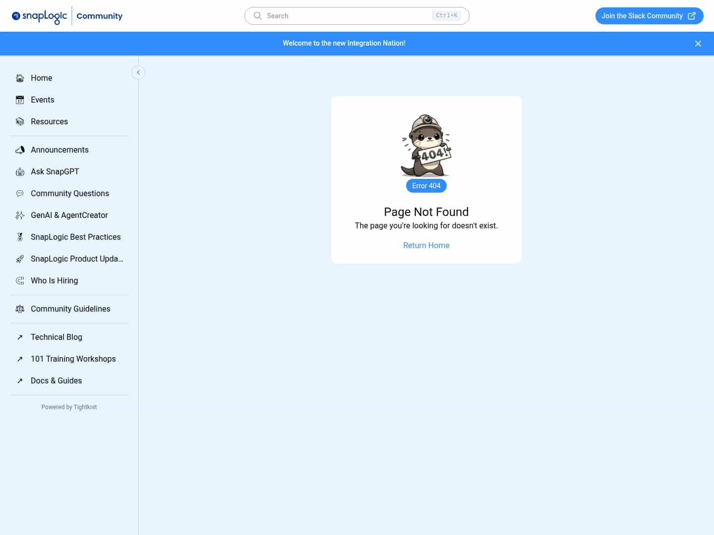This screenshot has width=714, height=535.
Task: Open GenAI & AgentCreator sparkles icon
Action: click(x=20, y=215)
